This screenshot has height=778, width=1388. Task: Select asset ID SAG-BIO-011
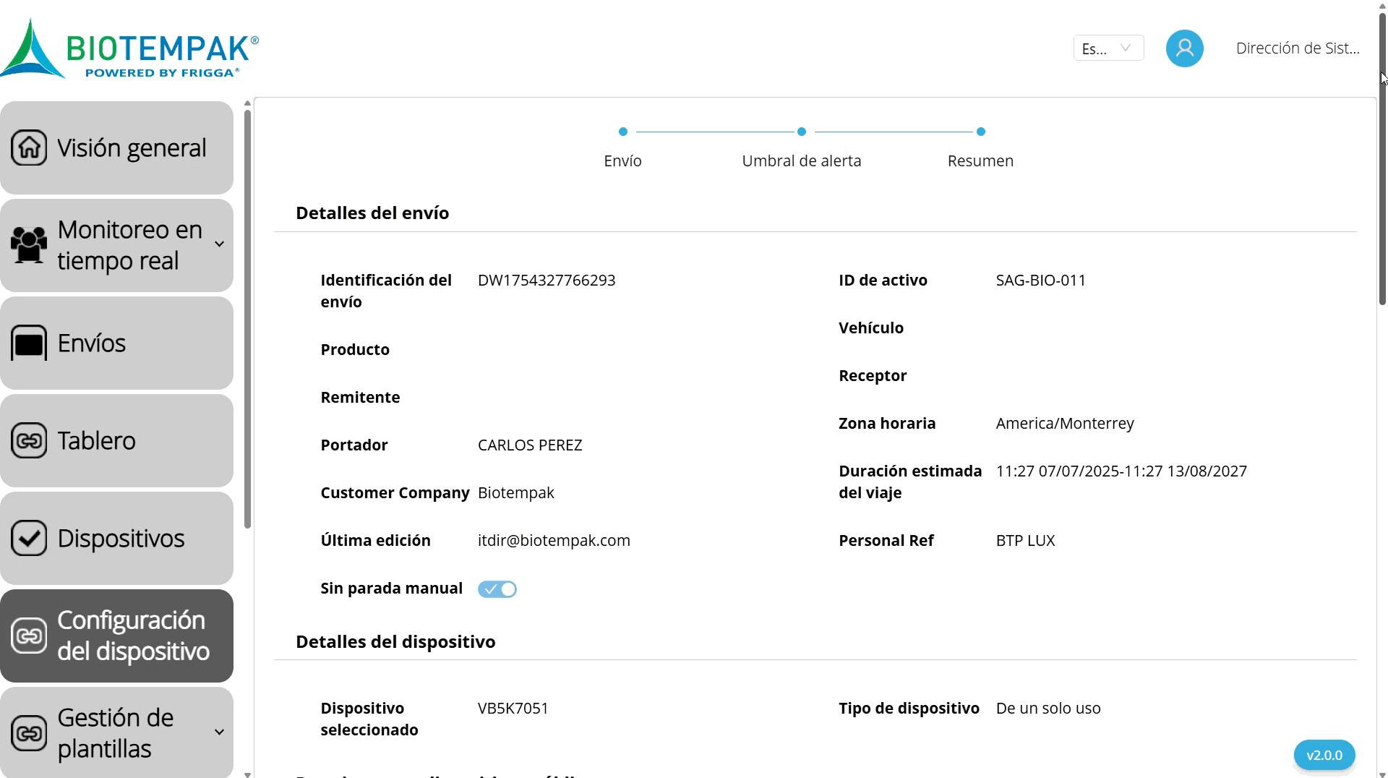pyautogui.click(x=1041, y=281)
